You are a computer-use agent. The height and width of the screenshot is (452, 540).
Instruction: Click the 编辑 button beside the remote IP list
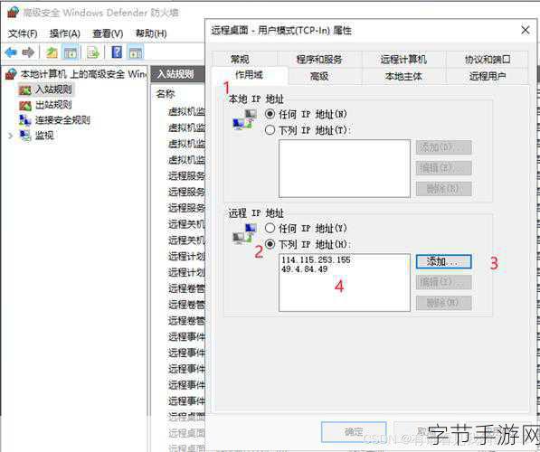pos(443,282)
